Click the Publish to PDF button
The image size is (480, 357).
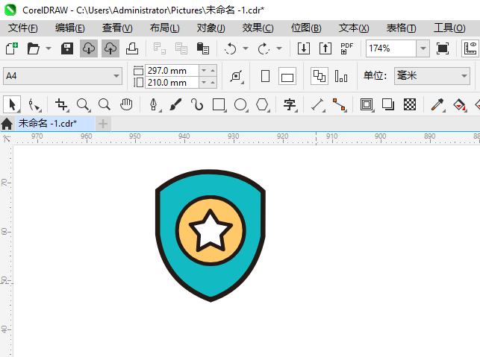click(x=347, y=48)
